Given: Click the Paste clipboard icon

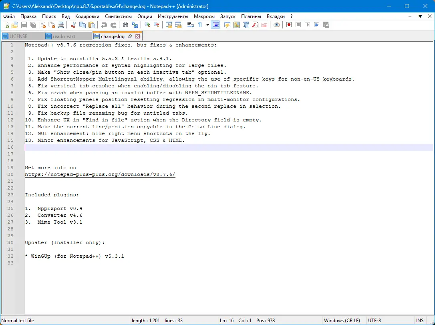Looking at the screenshot, I should click(x=92, y=25).
